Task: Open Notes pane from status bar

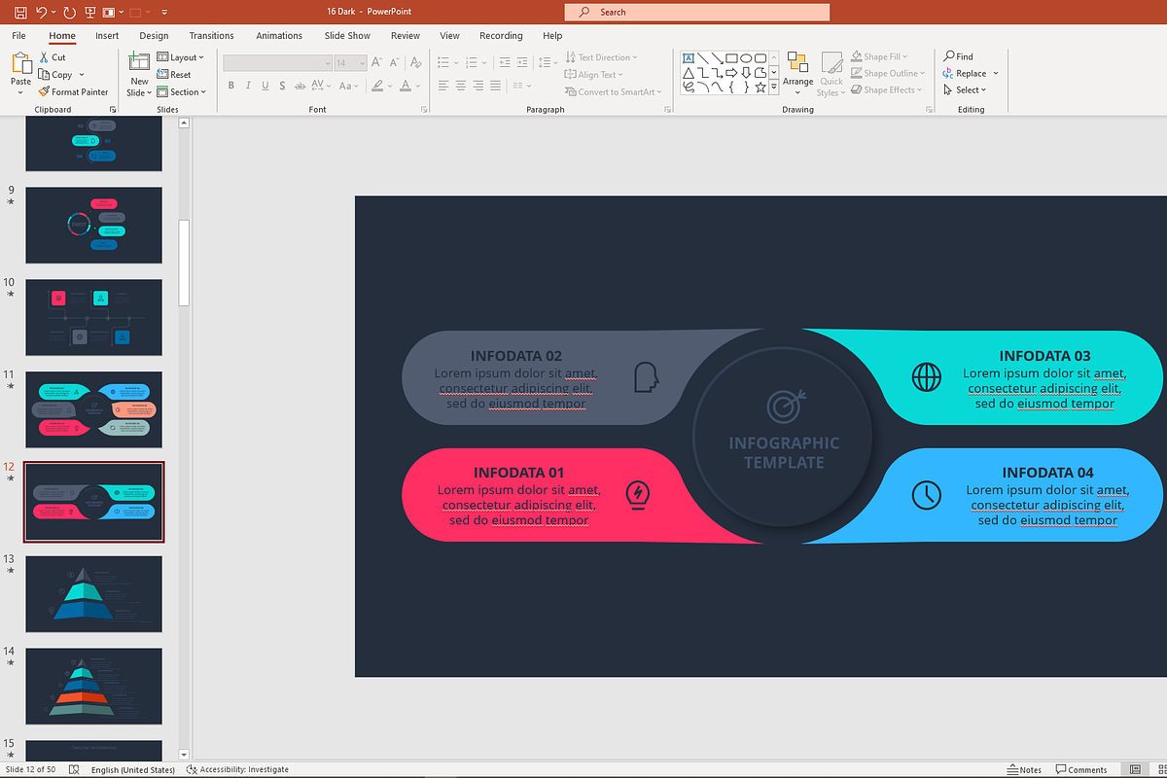Action: (1025, 770)
